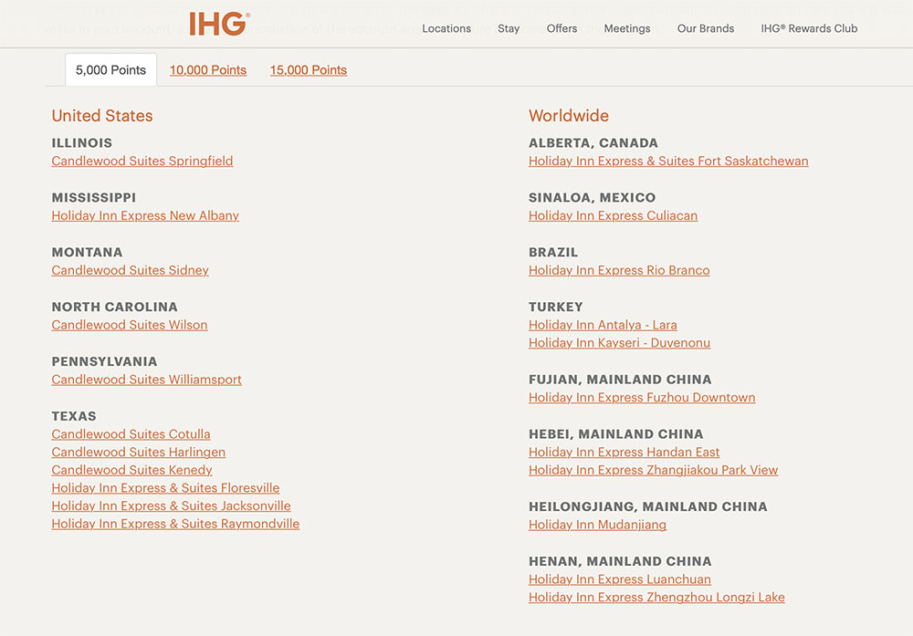Open the Our Brands menu

click(x=706, y=28)
